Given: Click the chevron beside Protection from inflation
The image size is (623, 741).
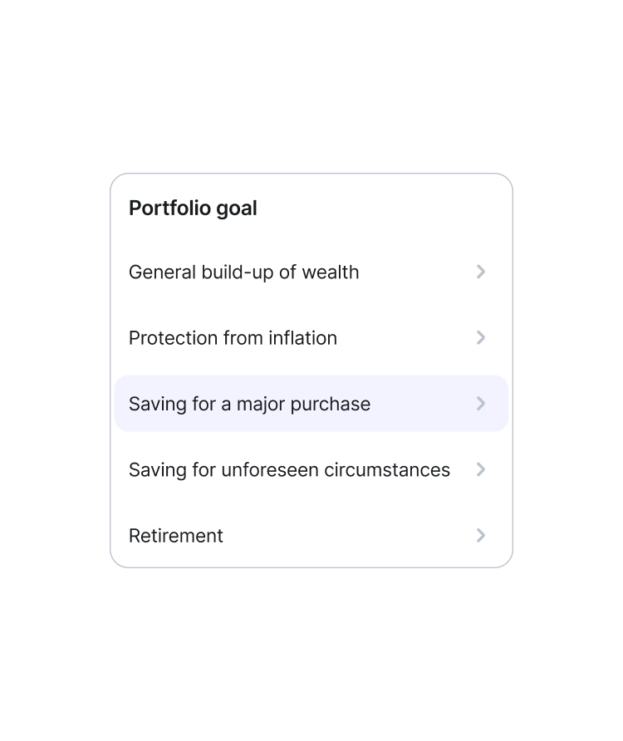Looking at the screenshot, I should pos(481,338).
